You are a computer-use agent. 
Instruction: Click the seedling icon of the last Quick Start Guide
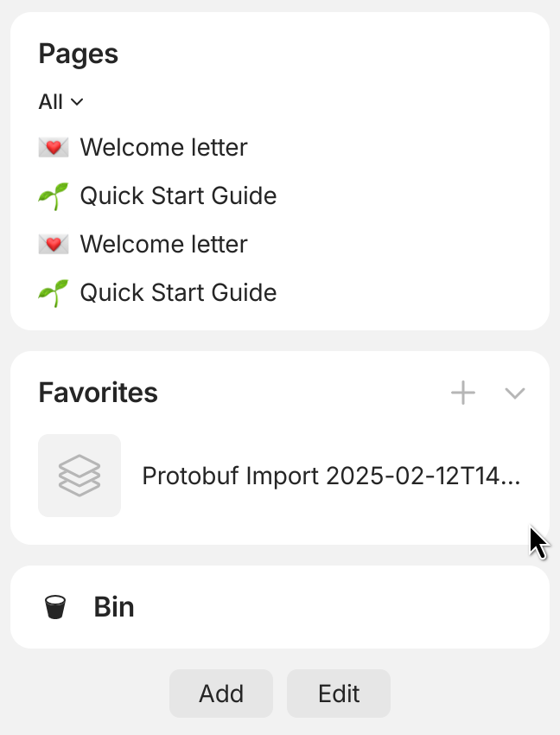[54, 293]
